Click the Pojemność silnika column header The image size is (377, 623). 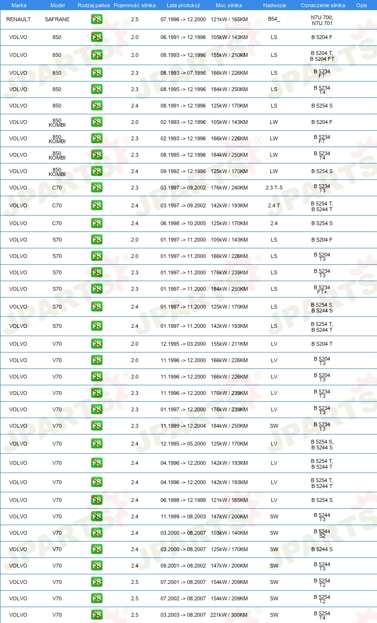pos(135,5)
